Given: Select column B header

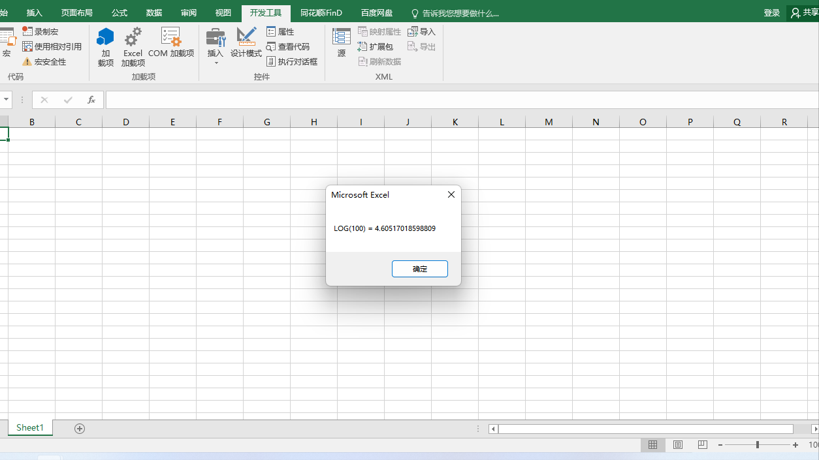Looking at the screenshot, I should 31,122.
